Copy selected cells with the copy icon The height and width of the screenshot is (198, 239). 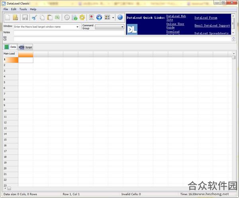[42, 17]
